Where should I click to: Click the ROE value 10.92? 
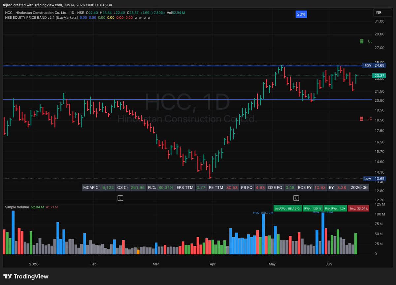coord(320,187)
